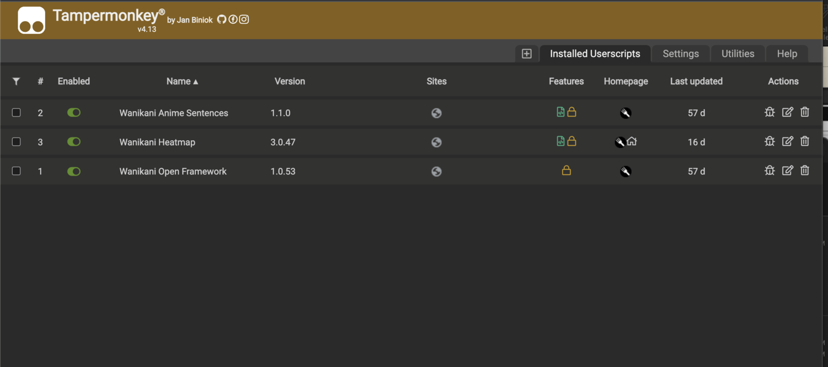
Task: Sort by the Enabled column header
Action: coord(74,81)
